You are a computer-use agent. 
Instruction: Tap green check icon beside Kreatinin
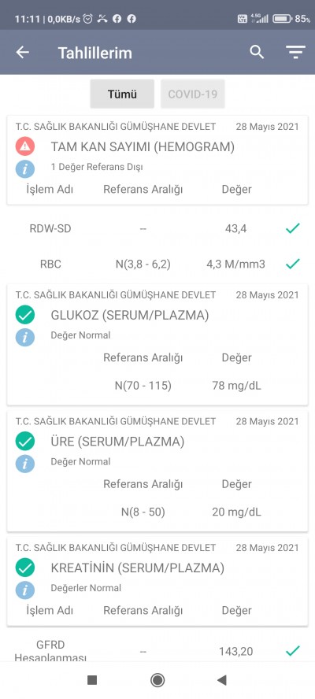25,568
